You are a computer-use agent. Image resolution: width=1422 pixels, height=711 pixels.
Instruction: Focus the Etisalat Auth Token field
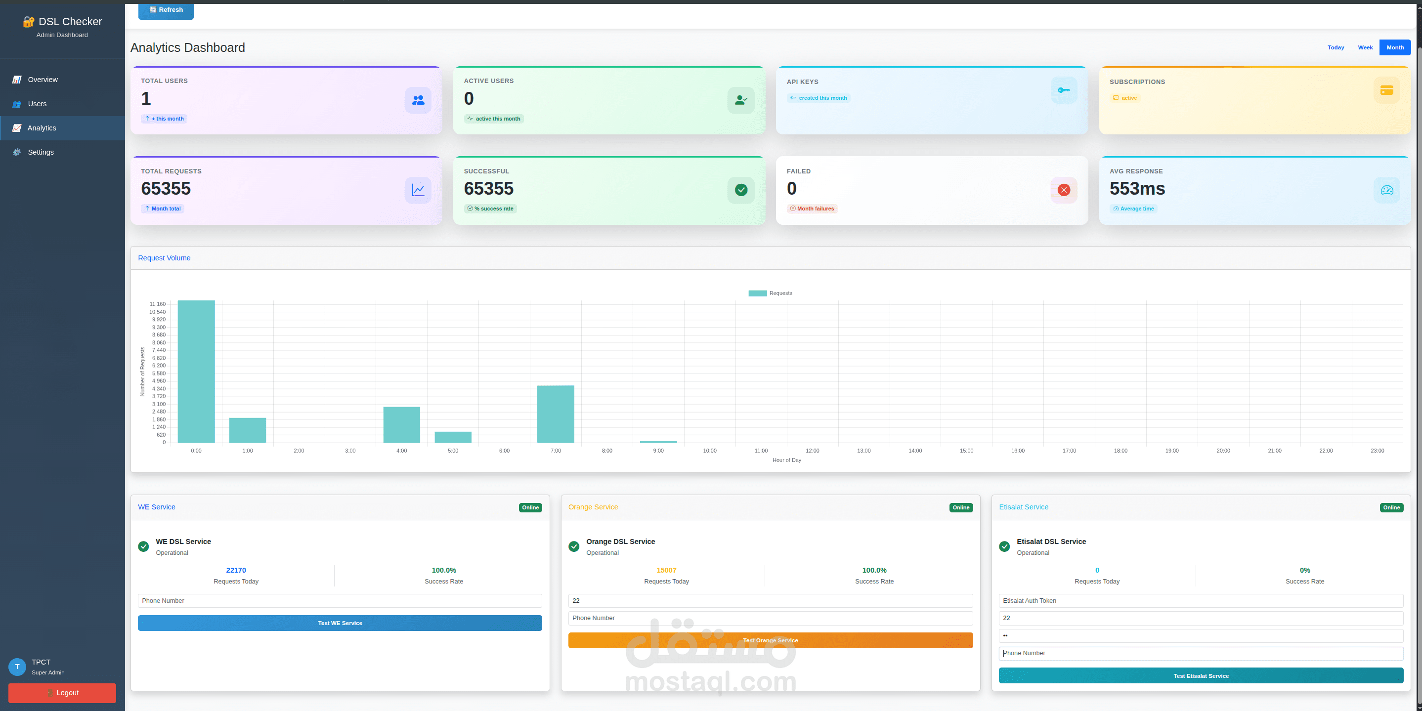[1201, 601]
